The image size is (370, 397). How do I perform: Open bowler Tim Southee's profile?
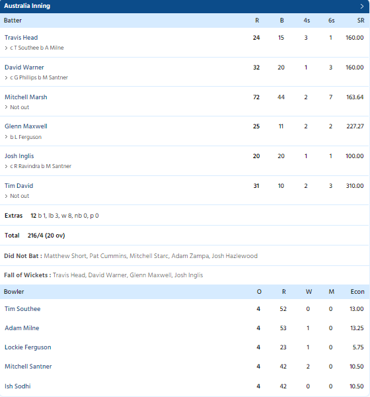(22, 309)
